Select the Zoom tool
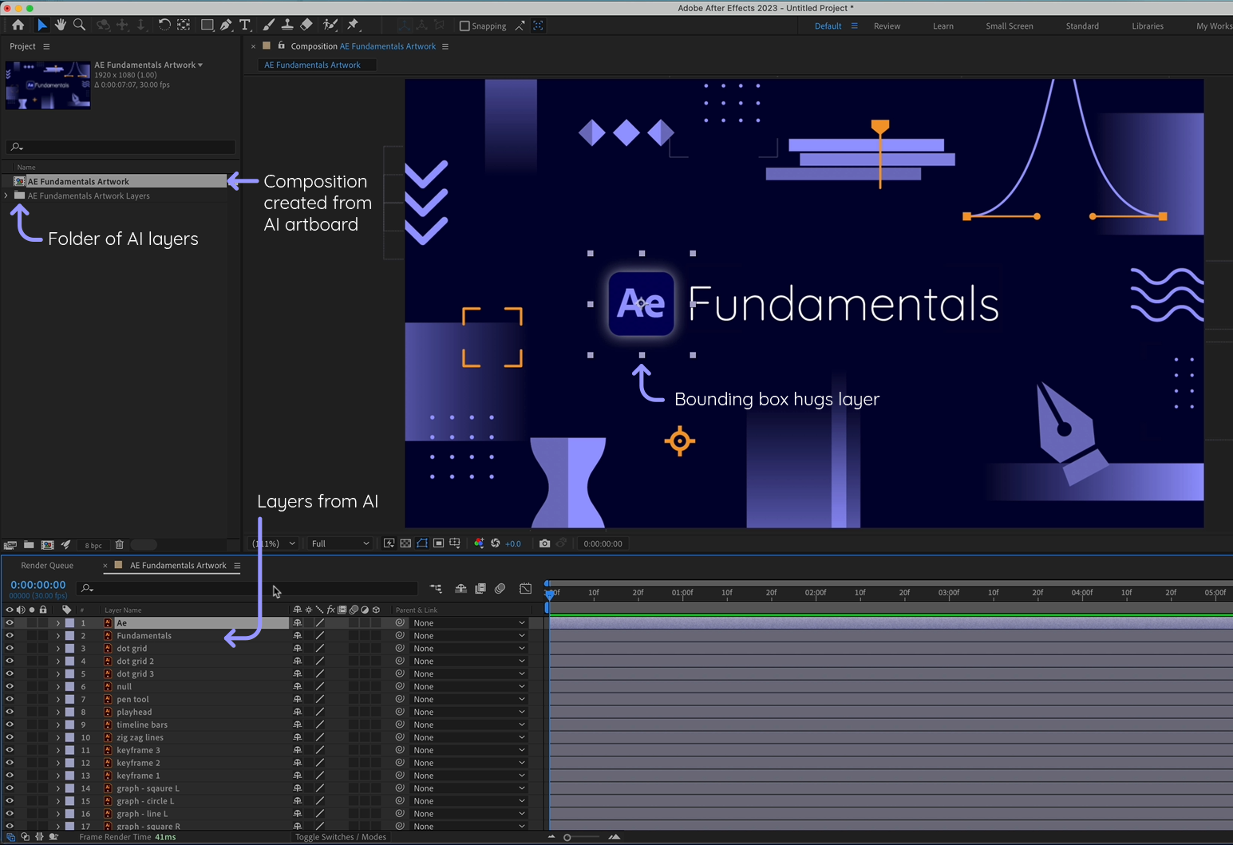The width and height of the screenshot is (1233, 845). pyautogui.click(x=78, y=25)
